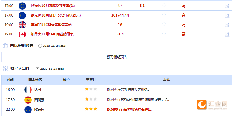Click 高 importance in 加拿大11月CFIB row
Viewport: 232px width, 116px height.
pos(184,34)
